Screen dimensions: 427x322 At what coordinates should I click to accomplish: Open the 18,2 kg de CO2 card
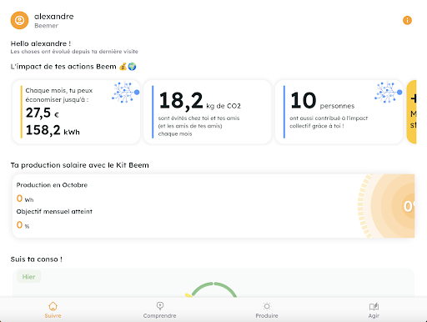(208, 112)
